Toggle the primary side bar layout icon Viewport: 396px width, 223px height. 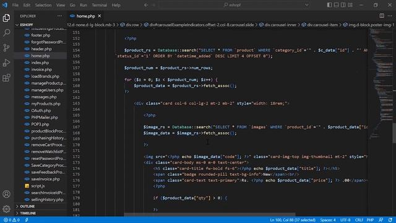pos(329,5)
